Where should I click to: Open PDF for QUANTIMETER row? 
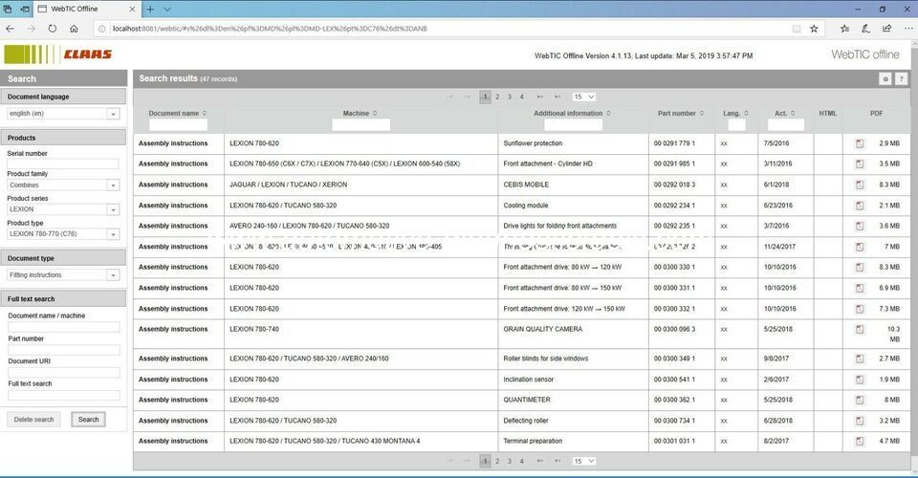(859, 400)
